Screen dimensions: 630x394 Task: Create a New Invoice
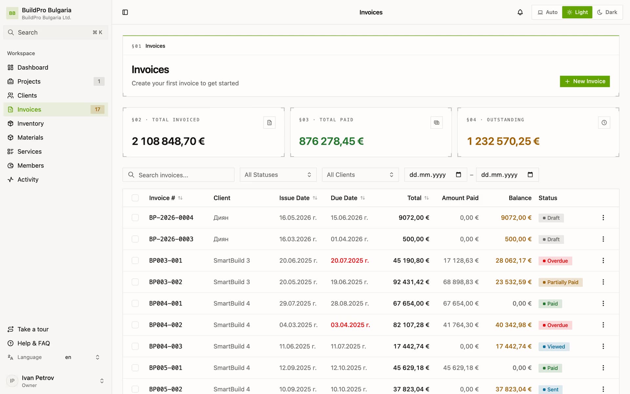(585, 81)
